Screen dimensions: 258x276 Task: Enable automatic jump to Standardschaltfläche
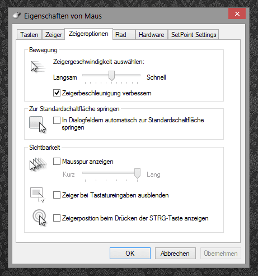57,120
